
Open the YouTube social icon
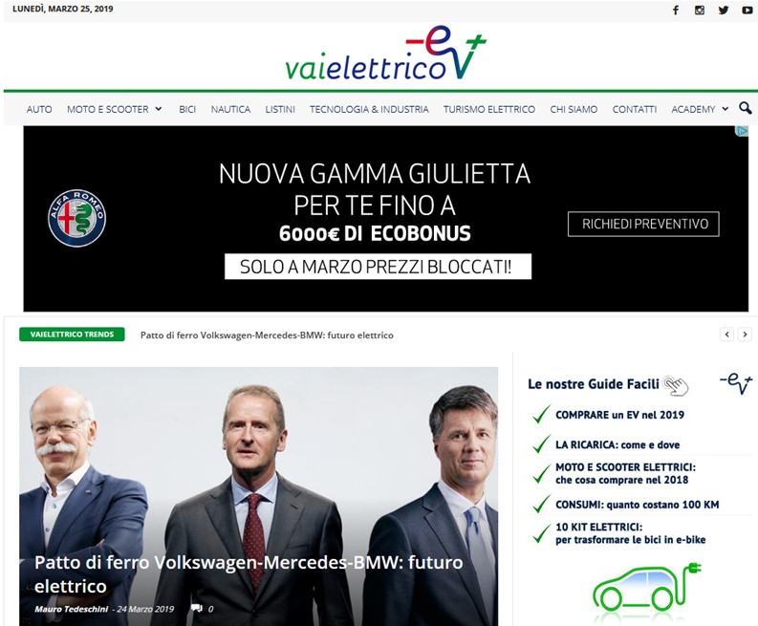(747, 11)
